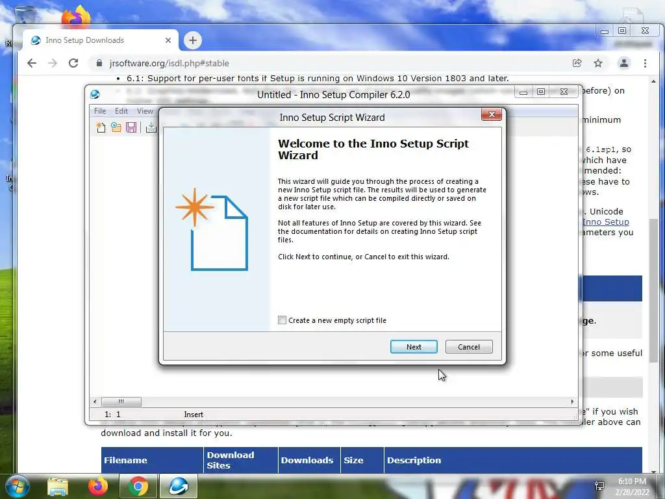Click the Inno Setup Compiler title bar icon
Image resolution: width=665 pixels, height=499 pixels.
(x=95, y=94)
